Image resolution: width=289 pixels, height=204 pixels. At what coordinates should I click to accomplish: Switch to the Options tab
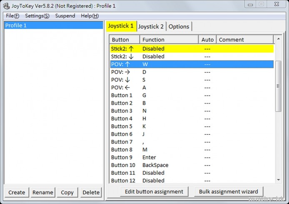coord(179,26)
